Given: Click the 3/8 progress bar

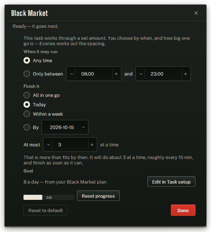Looking at the screenshot, I should [49, 197].
